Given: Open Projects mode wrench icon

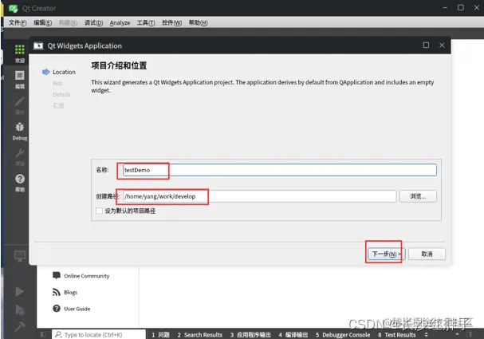Looking at the screenshot, I should coord(19,153).
